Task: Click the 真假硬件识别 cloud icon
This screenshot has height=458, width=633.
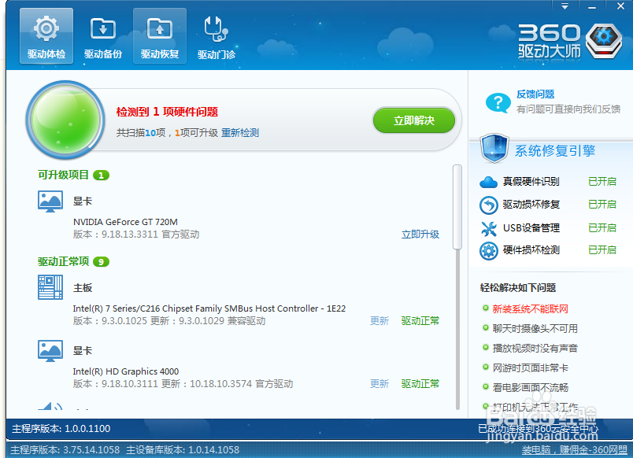Action: point(488,182)
